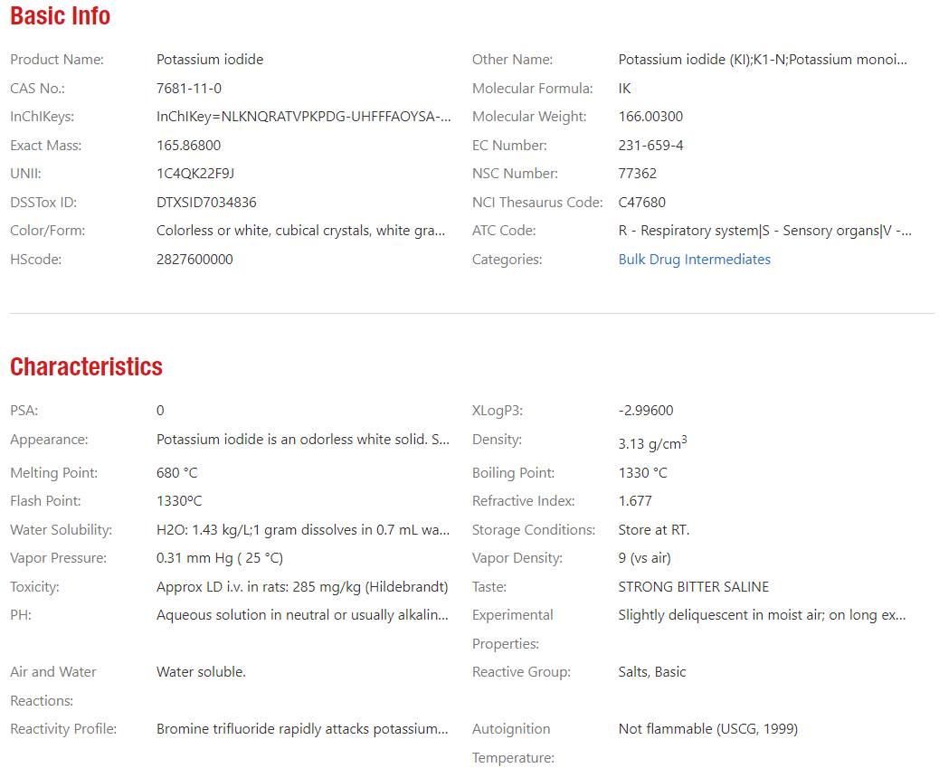
Task: Expand the truncated Other Name value
Action: [x=762, y=60]
